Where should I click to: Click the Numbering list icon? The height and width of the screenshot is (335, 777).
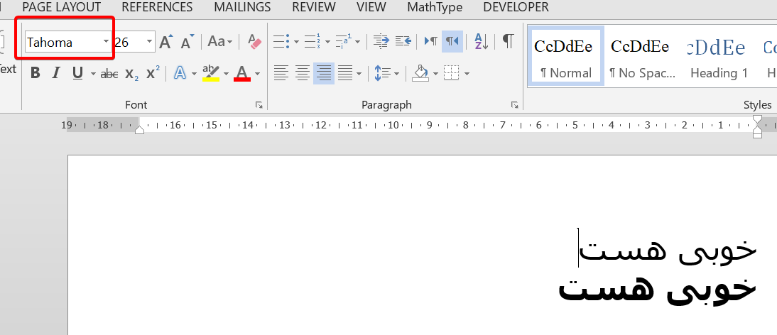point(313,42)
